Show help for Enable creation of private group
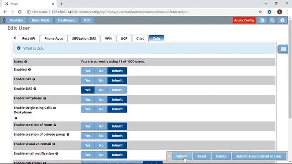 coord(68,134)
